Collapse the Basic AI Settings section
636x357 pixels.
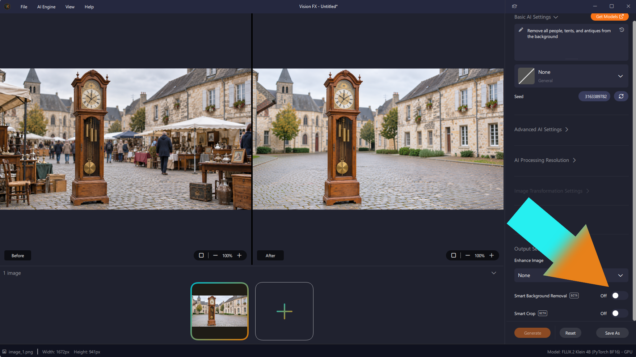[x=536, y=17]
